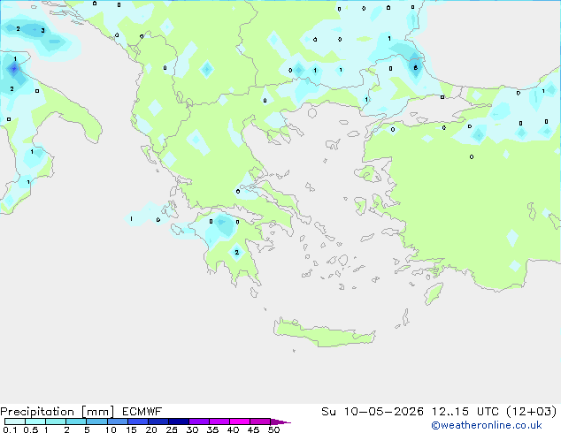Viewport: 561px width, 433px height.
Task: Click the 0.1–0.5 mm palest legend swatch
Action: [15, 422]
